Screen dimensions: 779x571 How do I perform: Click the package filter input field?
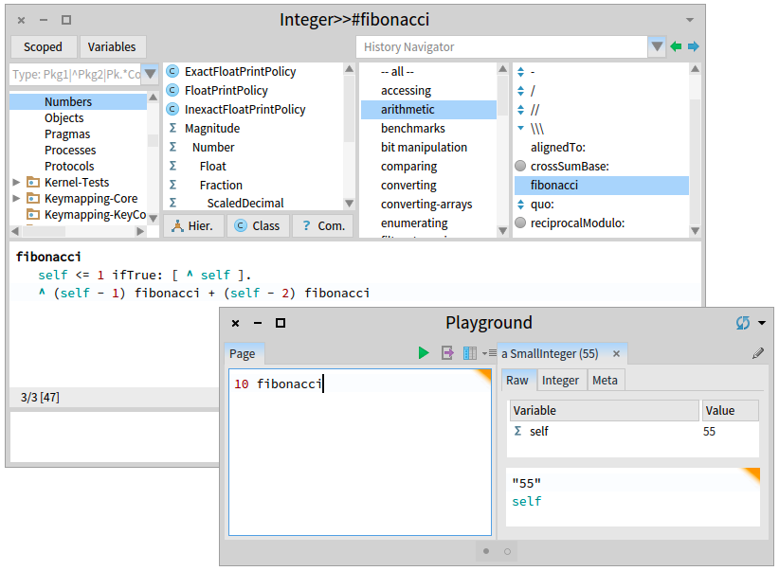point(75,74)
